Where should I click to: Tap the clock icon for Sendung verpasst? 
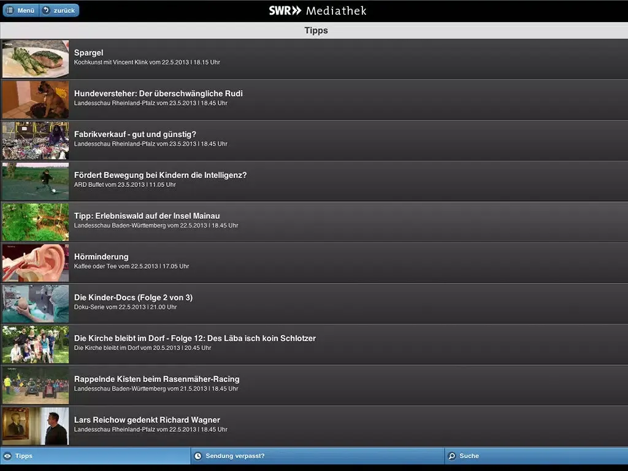(198, 456)
